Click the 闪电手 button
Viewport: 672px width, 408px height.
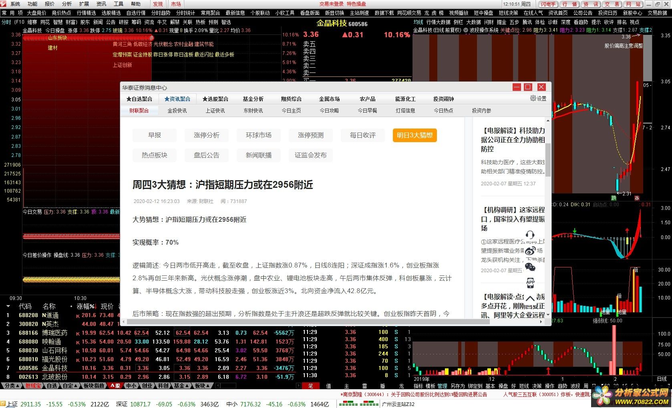click(x=548, y=4)
